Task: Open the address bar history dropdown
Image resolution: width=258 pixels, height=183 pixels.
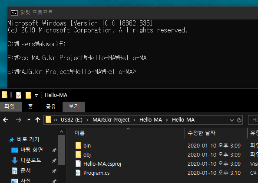Action: click(x=232, y=120)
